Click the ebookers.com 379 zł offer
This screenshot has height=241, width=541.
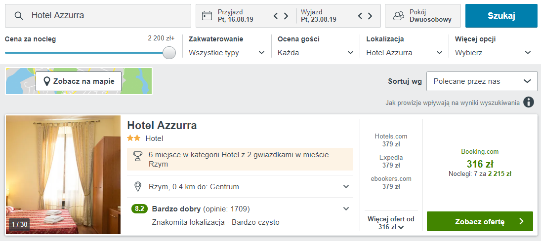(x=391, y=183)
